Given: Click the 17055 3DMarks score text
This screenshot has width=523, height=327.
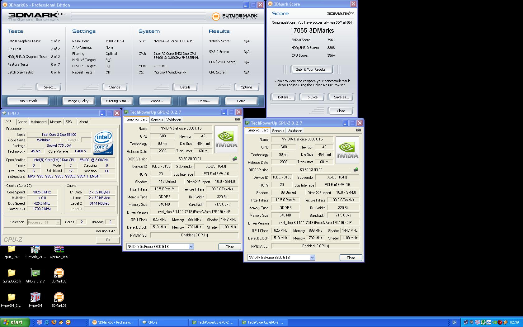Looking at the screenshot, I should [x=312, y=31].
